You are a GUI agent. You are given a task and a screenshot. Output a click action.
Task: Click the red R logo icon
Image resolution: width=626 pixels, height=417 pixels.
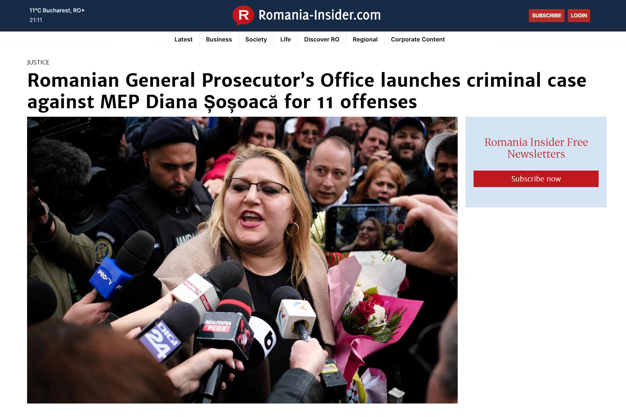coord(243,15)
